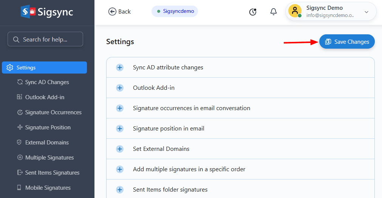Click the Sigsync Demo user avatar
The image size is (382, 198).
[x=295, y=11]
